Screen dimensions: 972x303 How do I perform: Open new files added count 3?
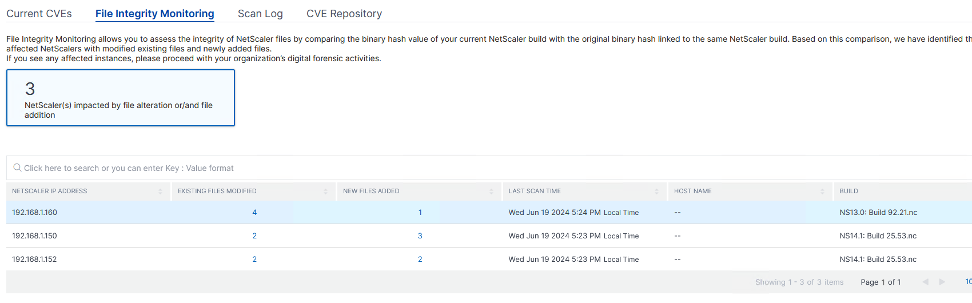(x=420, y=236)
